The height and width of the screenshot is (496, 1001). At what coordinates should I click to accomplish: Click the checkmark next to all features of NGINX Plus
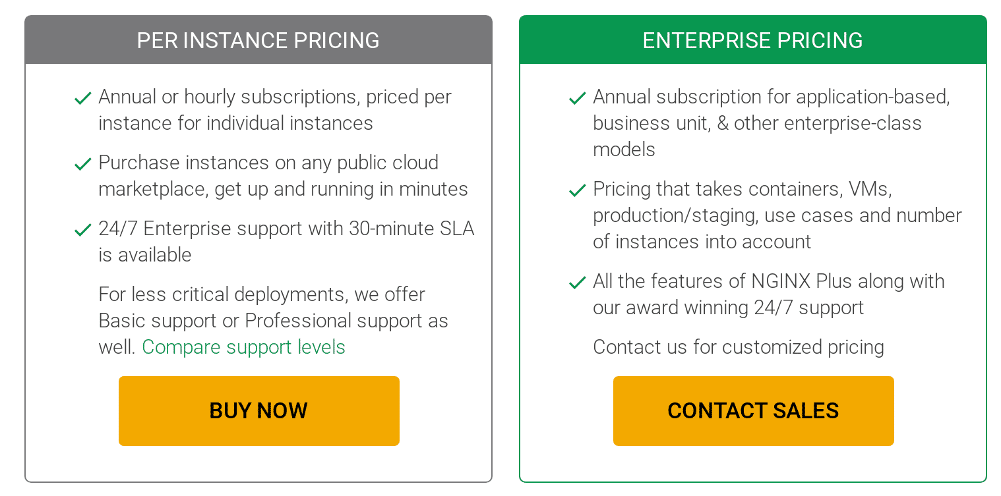[577, 282]
